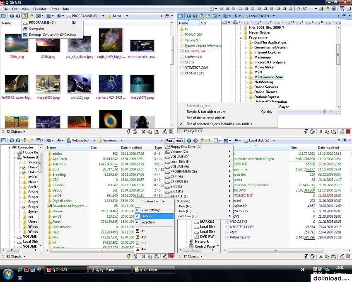This screenshot has height=282, width=352.
Task: Toggle the tree view icon in top-left pane
Action: tap(3, 16)
